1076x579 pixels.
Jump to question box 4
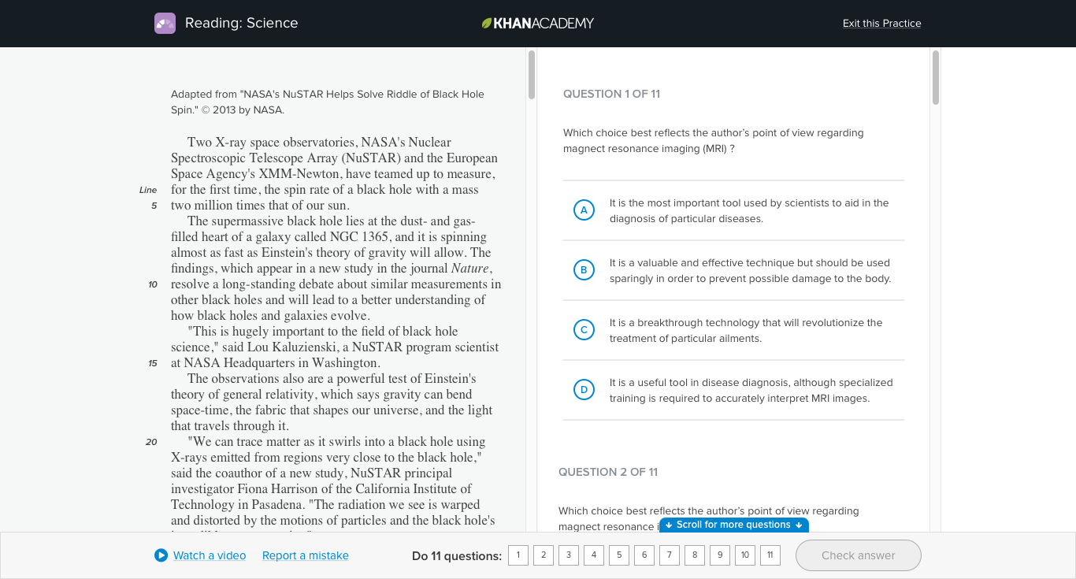click(x=594, y=555)
